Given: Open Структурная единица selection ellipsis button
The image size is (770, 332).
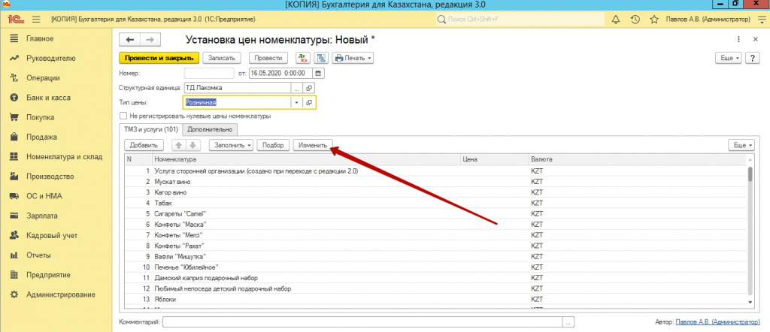Looking at the screenshot, I should pyautogui.click(x=296, y=88).
